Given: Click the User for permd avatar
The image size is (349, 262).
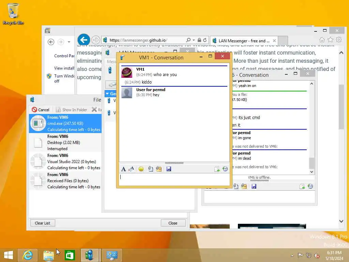Looking at the screenshot, I should tap(127, 93).
